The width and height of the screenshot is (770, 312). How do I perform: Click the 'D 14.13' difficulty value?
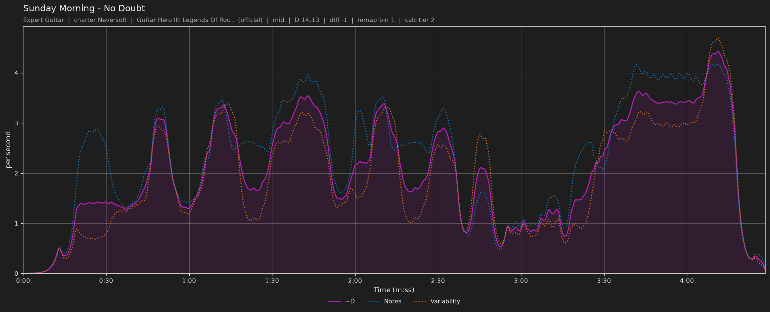307,20
